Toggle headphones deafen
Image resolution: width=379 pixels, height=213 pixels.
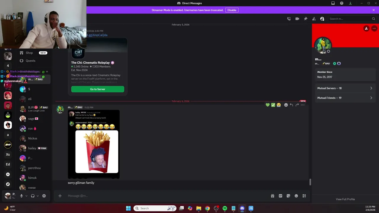click(33, 196)
